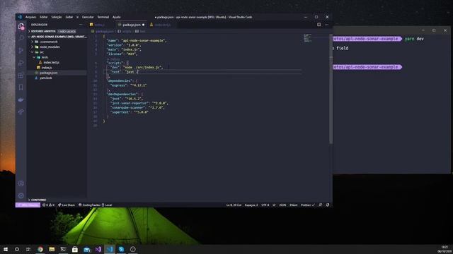Click CodingTracker Local status item

coord(95,205)
